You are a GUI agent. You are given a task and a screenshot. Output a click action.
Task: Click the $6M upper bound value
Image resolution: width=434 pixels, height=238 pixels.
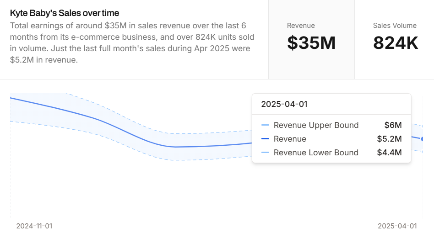point(393,125)
